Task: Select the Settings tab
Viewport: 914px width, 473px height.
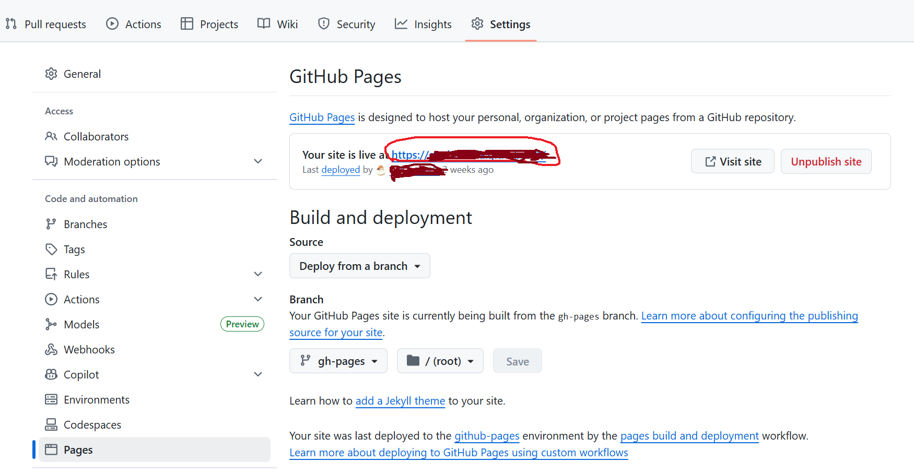Action: tap(500, 24)
